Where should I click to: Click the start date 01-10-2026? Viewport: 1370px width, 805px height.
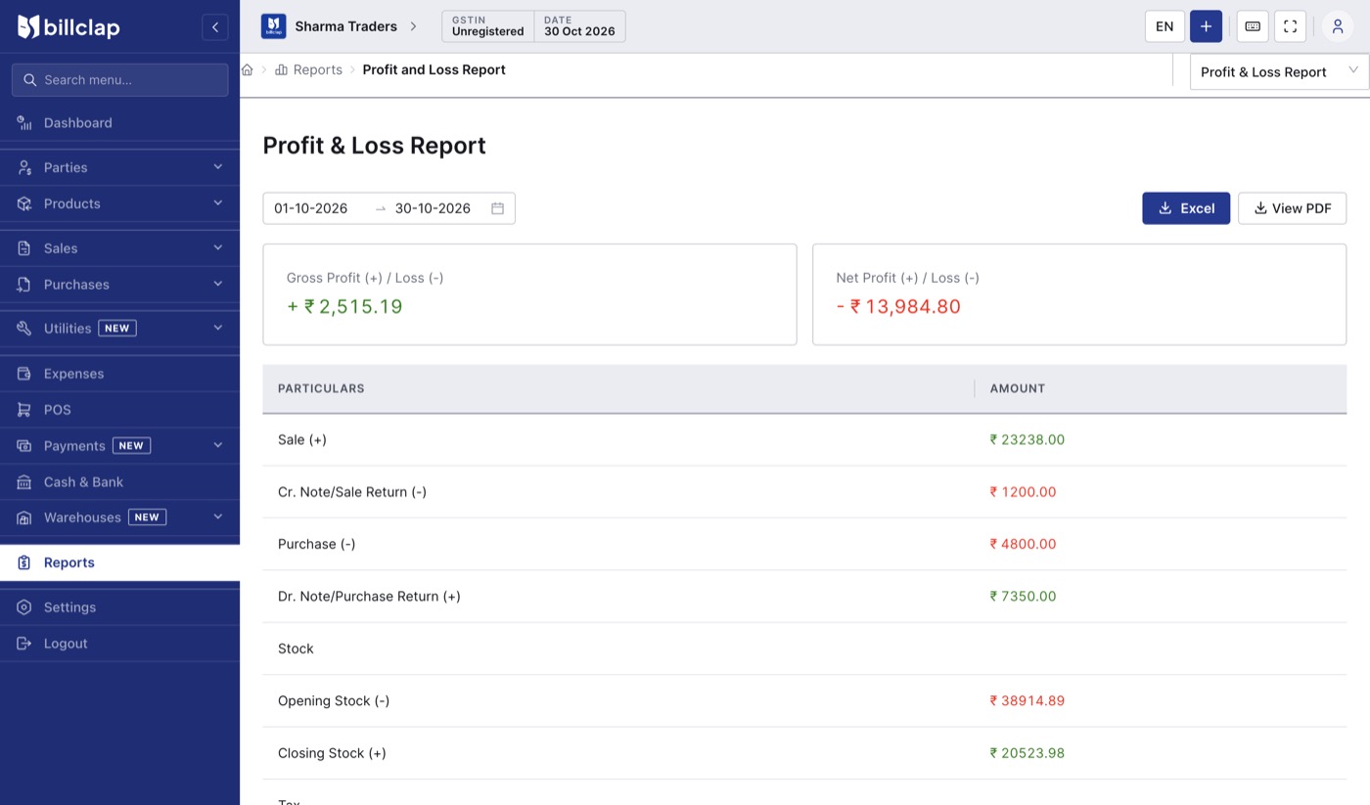pyautogui.click(x=311, y=208)
